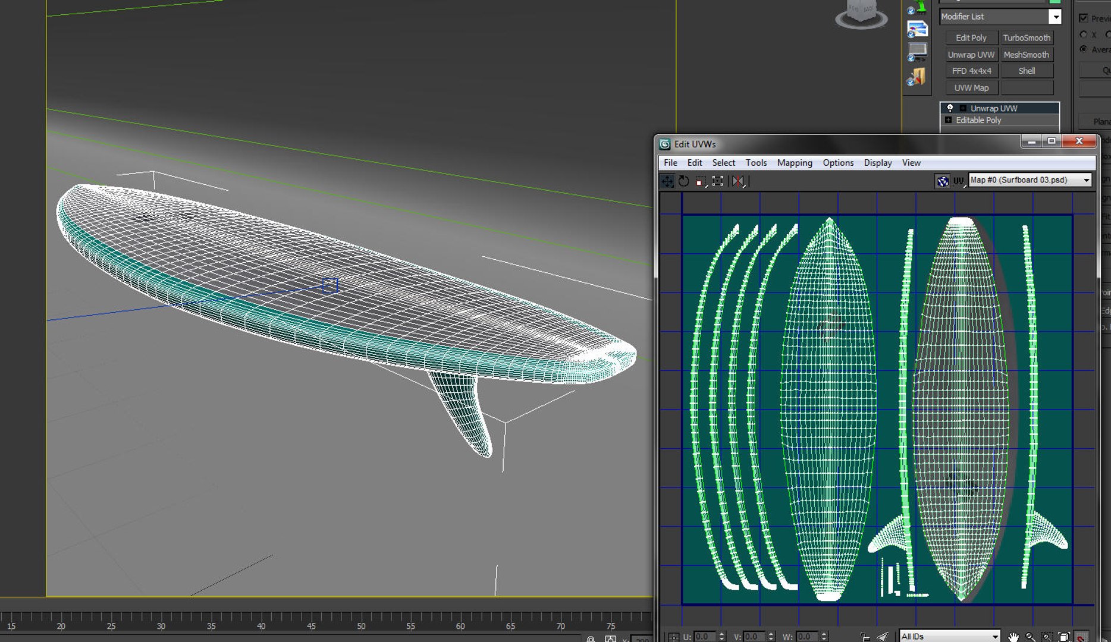Click inside the V coordinate field
The image size is (1111, 642).
(753, 637)
